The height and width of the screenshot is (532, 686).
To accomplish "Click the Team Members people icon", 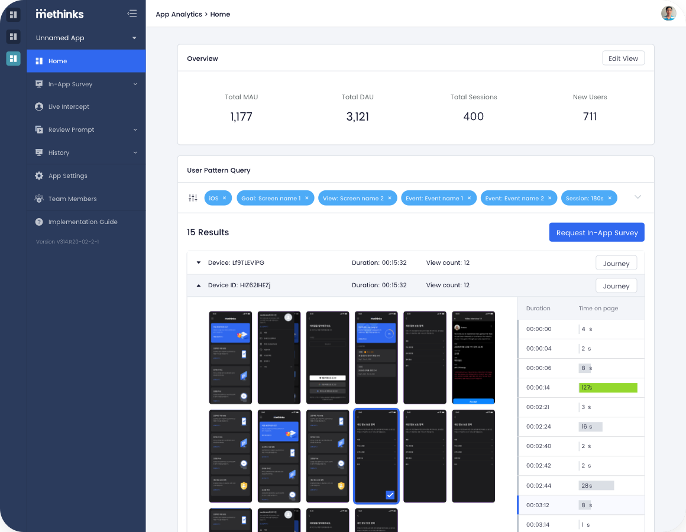I will click(39, 199).
